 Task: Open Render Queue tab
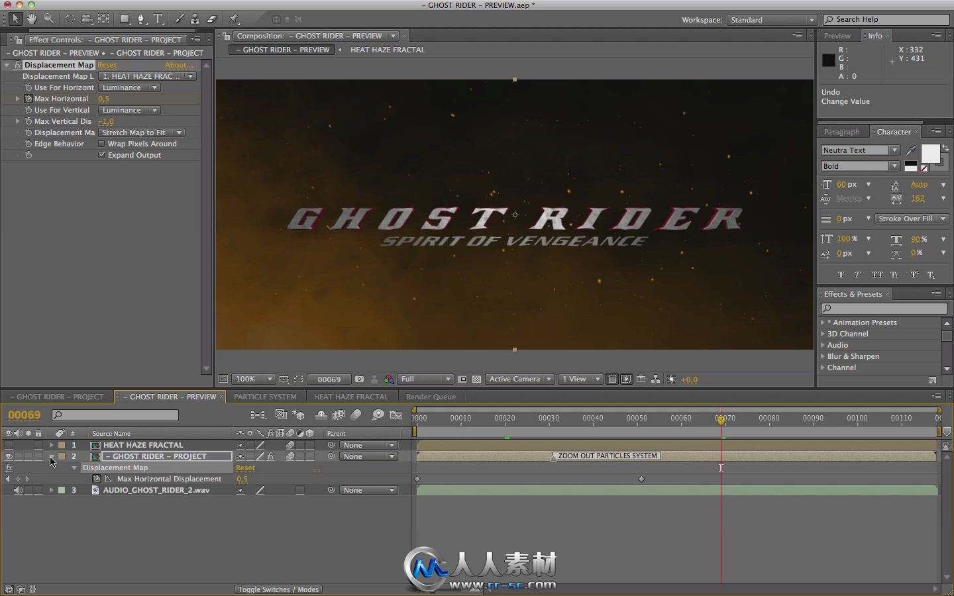431,397
